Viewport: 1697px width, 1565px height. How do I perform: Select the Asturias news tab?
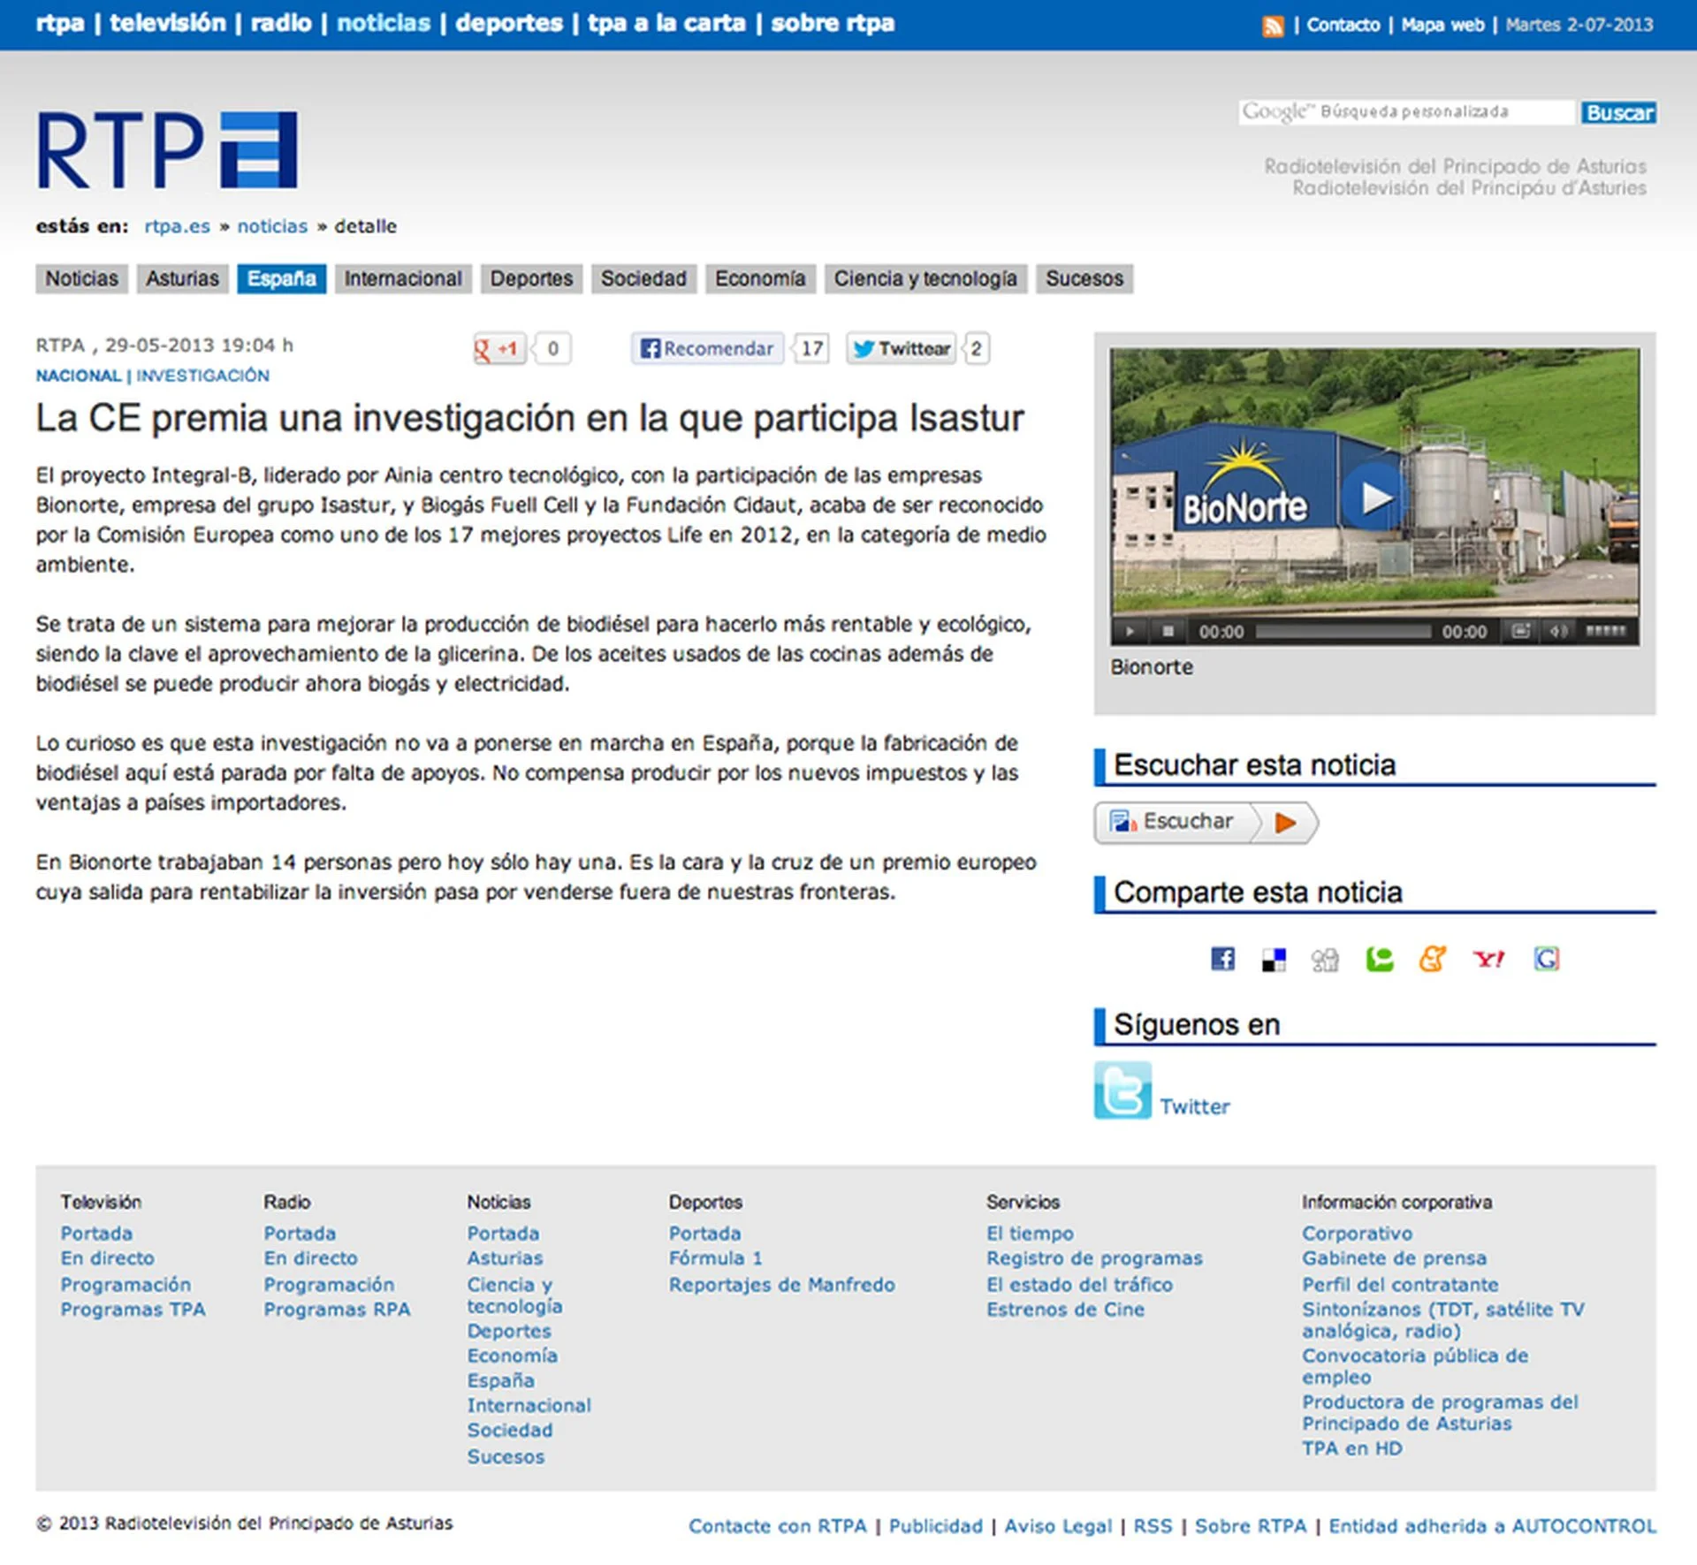pyautogui.click(x=182, y=278)
